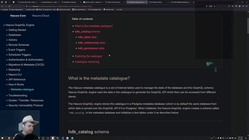
Task: Open Authentication & Authorization in sidebar
Action: [26, 59]
